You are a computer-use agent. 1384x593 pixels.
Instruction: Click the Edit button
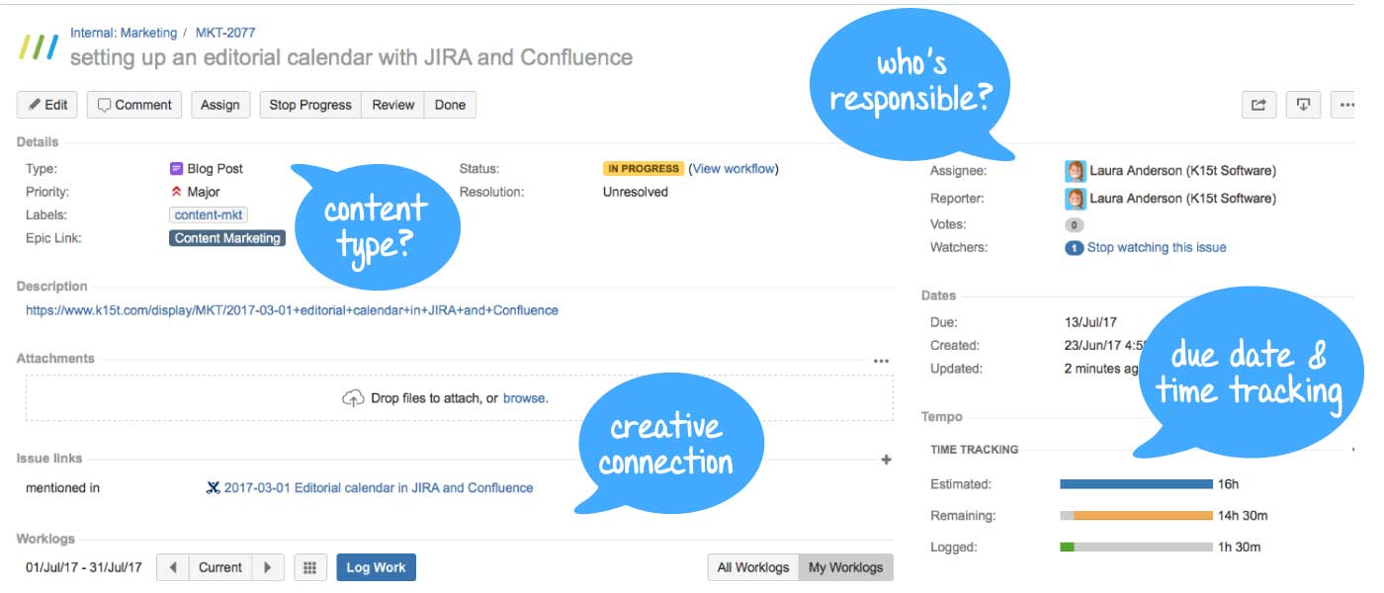point(47,105)
